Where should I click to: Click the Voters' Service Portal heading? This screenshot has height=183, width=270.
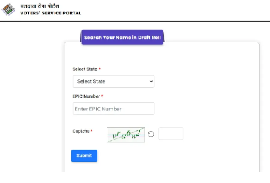tap(51, 13)
